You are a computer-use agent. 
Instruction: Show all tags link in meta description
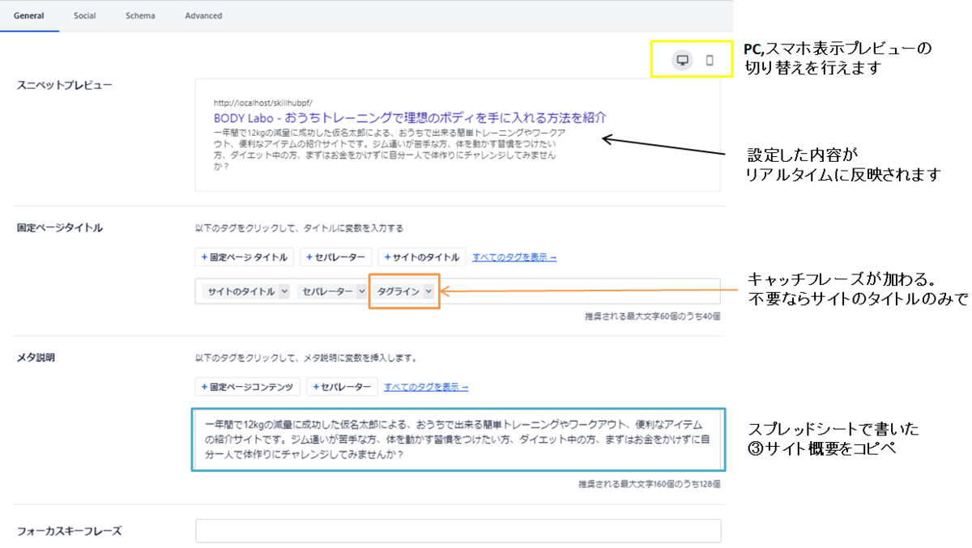426,387
